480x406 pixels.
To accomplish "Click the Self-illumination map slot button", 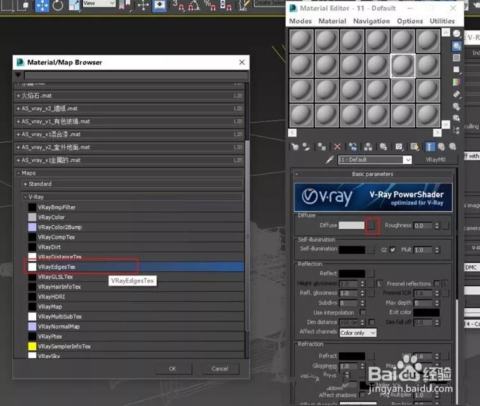I will click(x=371, y=250).
